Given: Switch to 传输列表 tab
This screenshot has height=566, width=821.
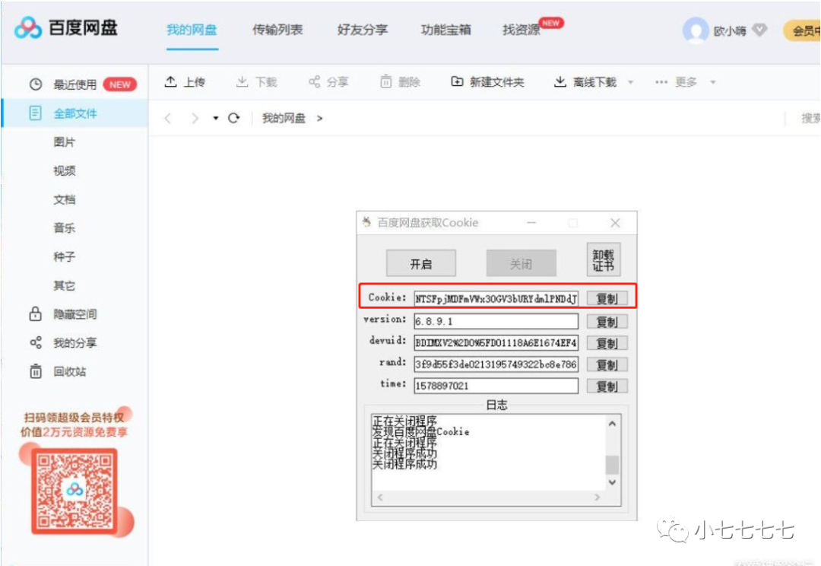Looking at the screenshot, I should point(277,30).
